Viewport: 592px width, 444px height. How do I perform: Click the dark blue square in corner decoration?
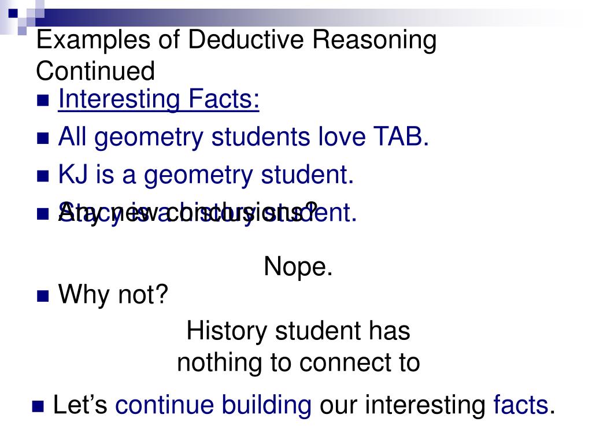13,13
